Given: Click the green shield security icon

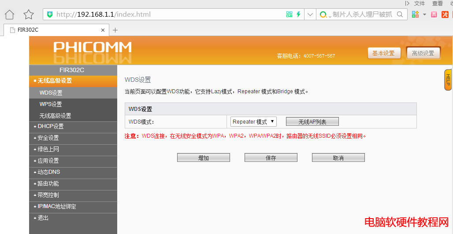Looking at the screenshot, I should point(50,15).
